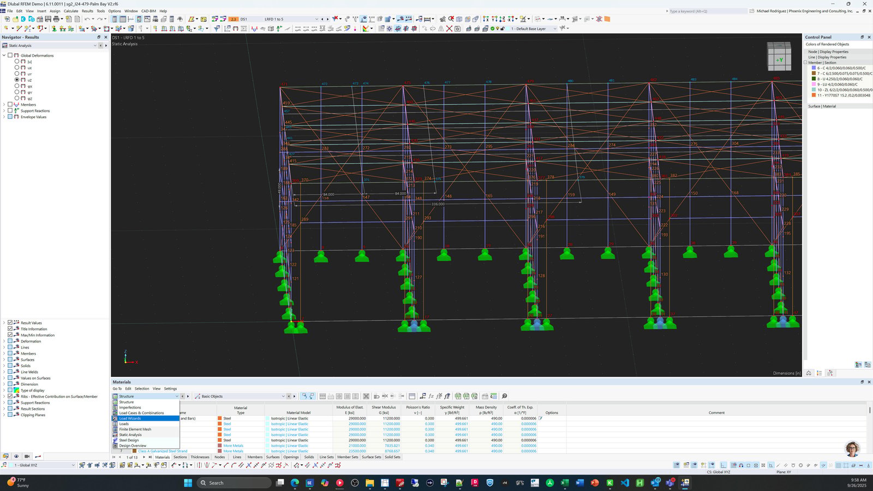Screen dimensions: 873x491
Task: Select the ux deformation radio button
Action: pyautogui.click(x=17, y=68)
